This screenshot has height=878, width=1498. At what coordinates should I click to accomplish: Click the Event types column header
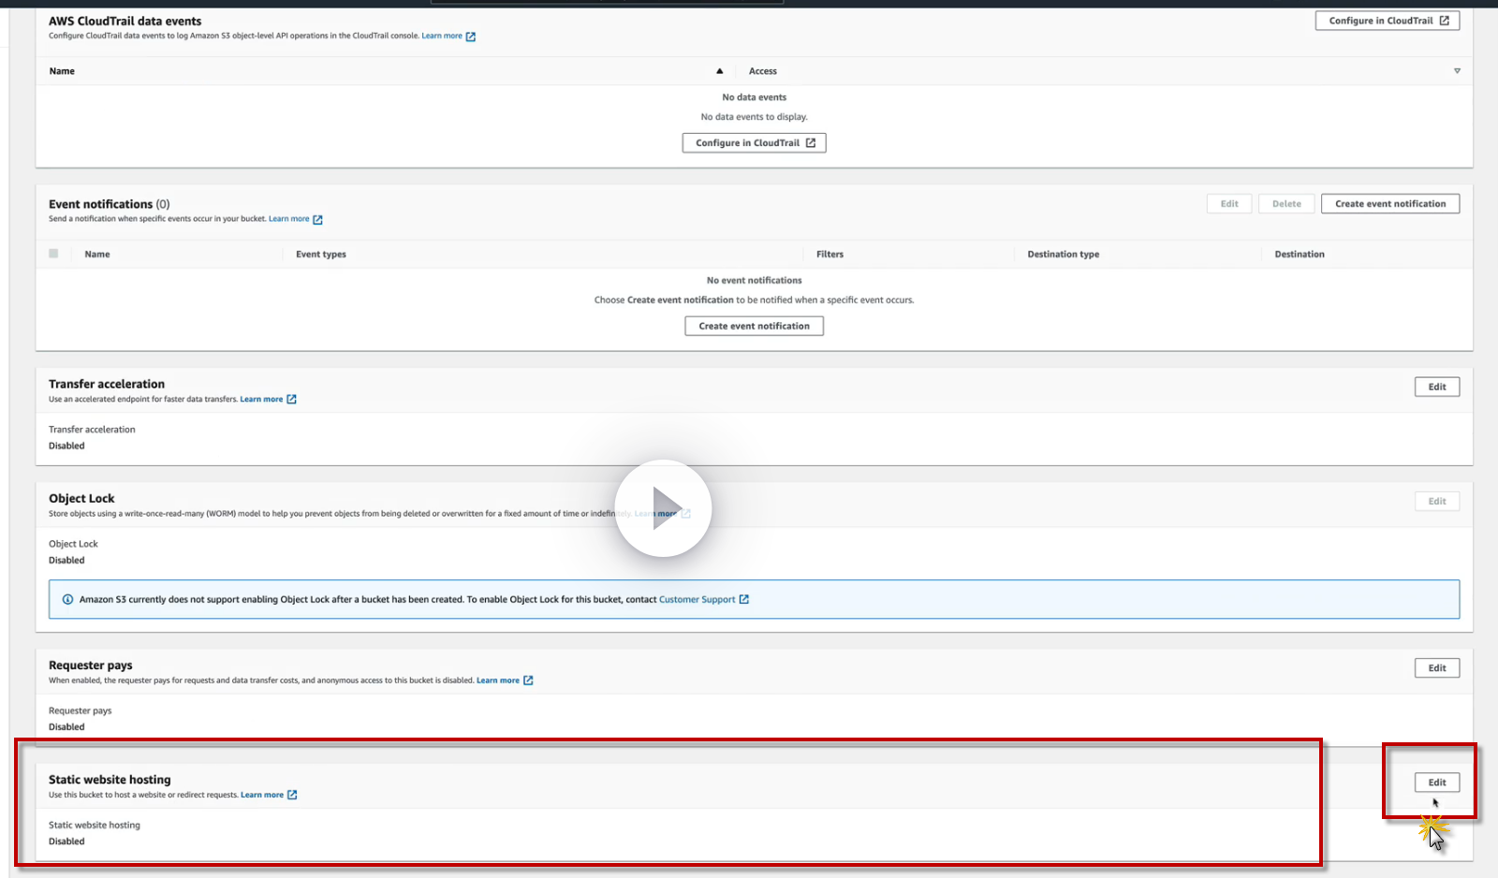tap(321, 255)
